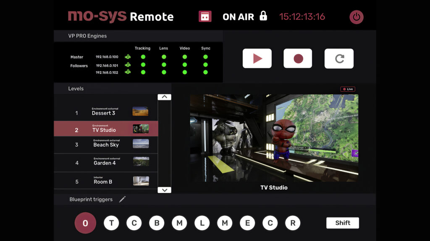Click Dessert 3 thumbnail image
The width and height of the screenshot is (430, 241).
140,111
